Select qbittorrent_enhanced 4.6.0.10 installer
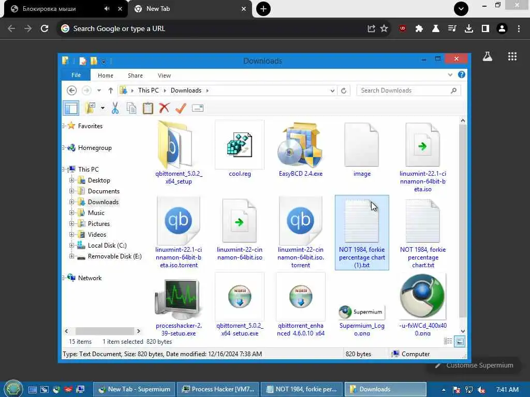 click(x=301, y=304)
